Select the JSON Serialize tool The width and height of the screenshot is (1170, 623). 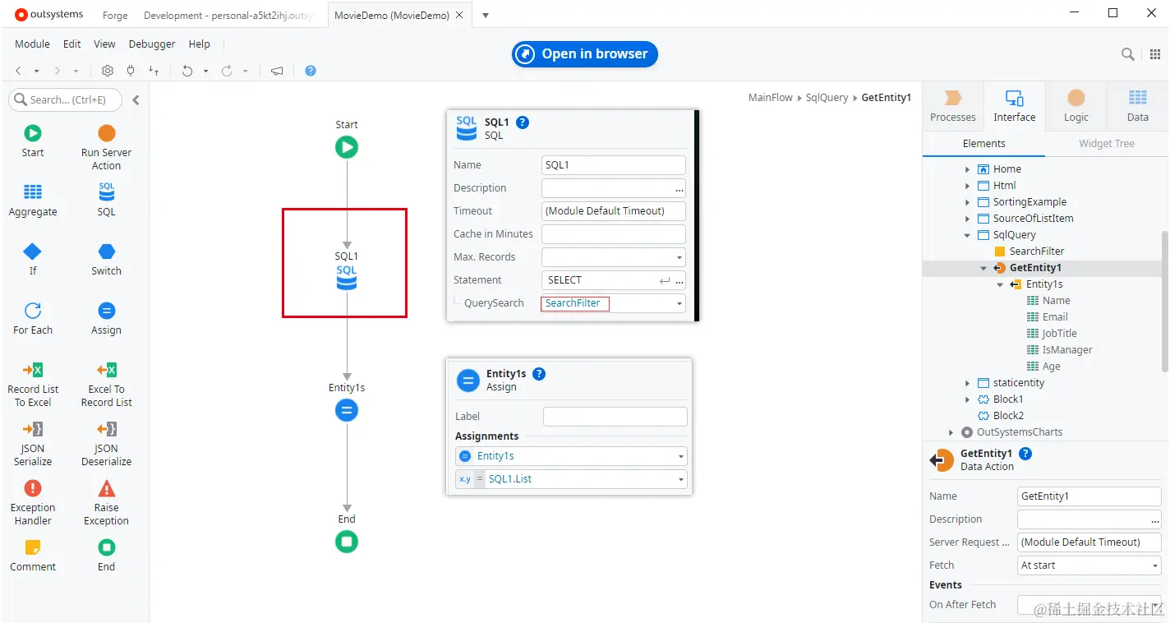(33, 443)
